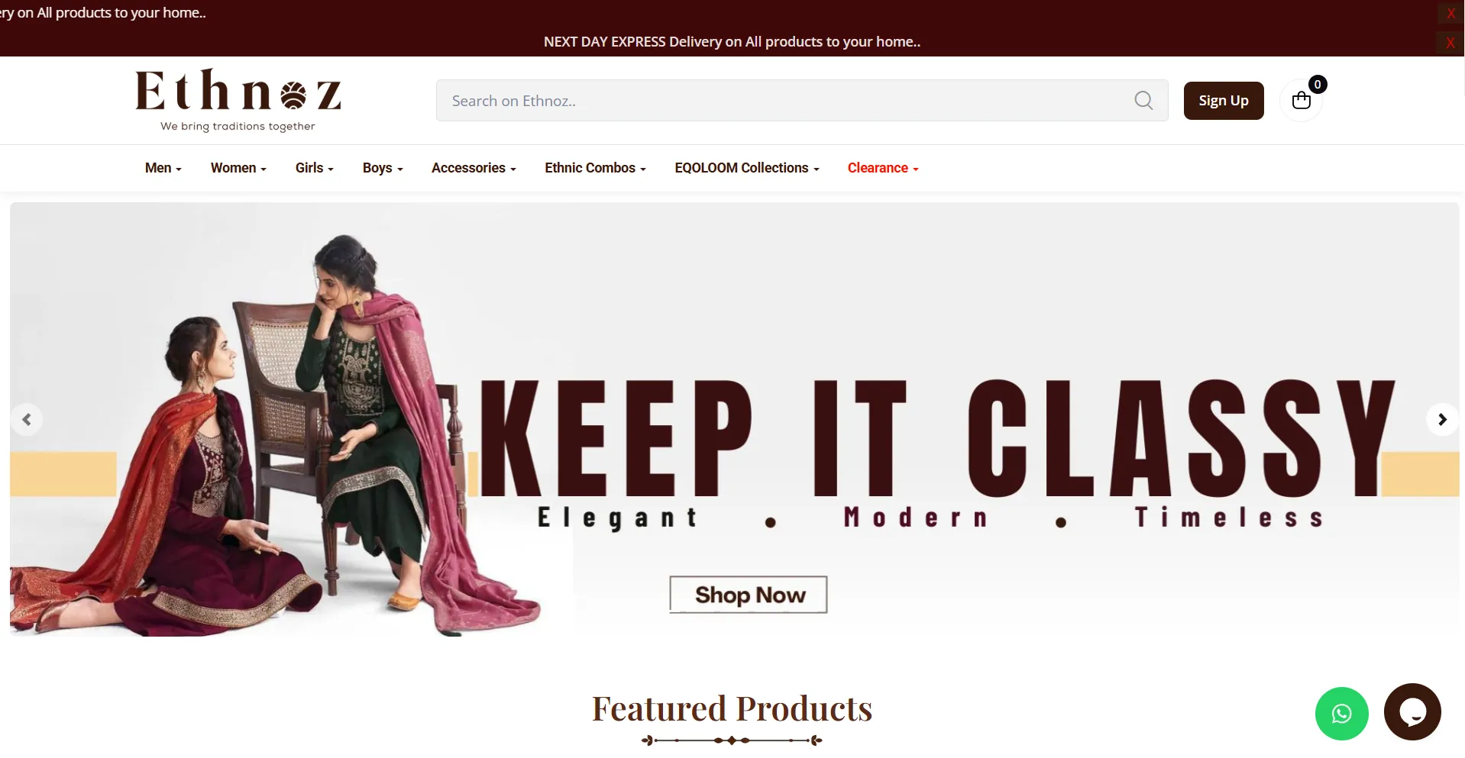This screenshot has height=758, width=1465.
Task: Go to previous banner slide arrow
Action: [x=27, y=419]
